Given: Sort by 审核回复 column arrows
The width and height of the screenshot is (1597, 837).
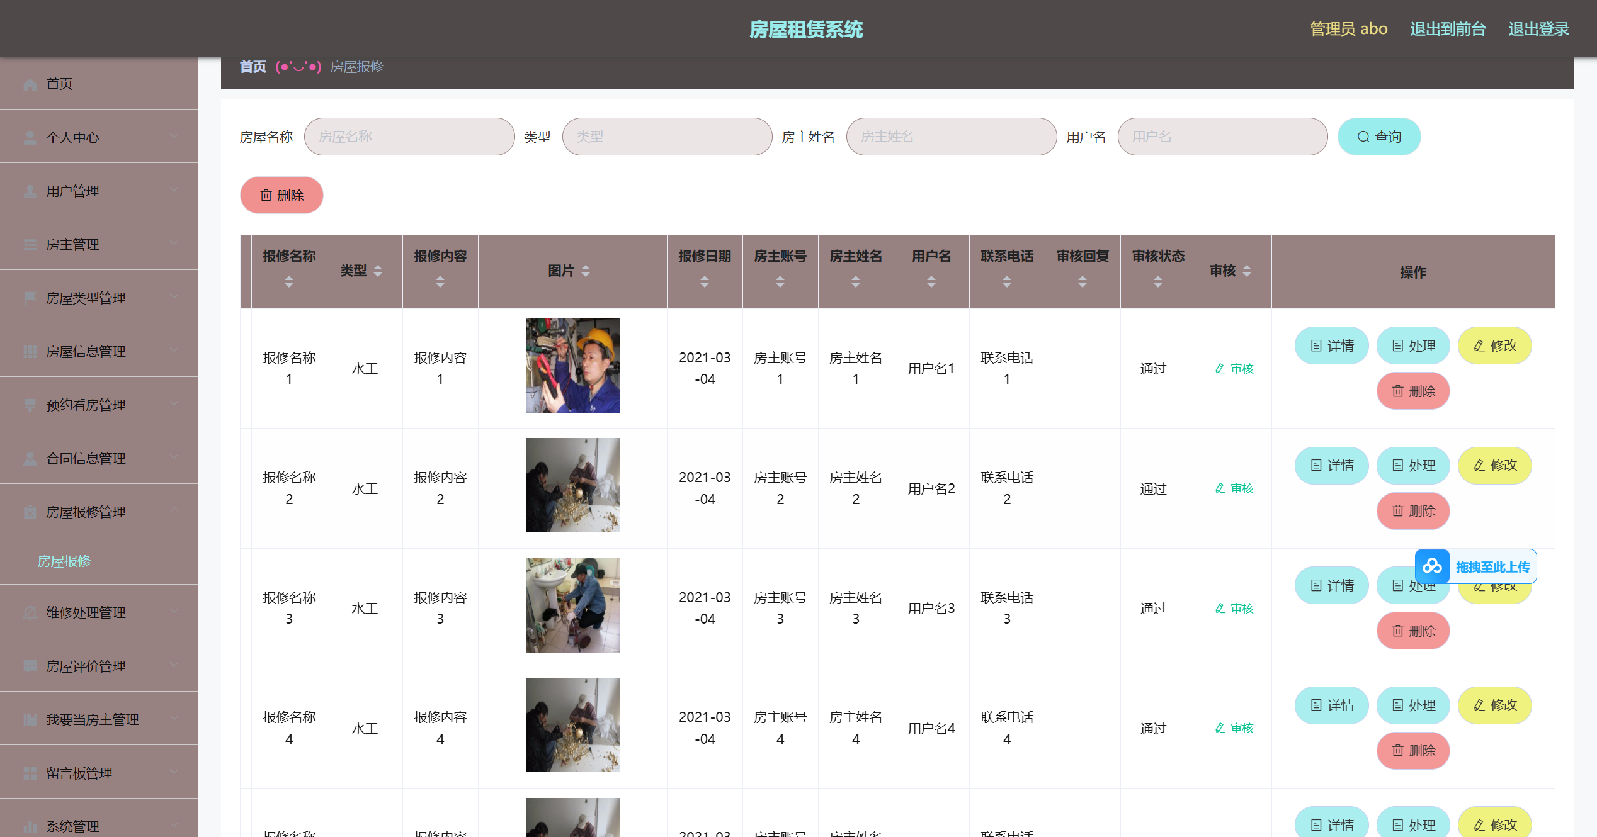Looking at the screenshot, I should [x=1083, y=282].
